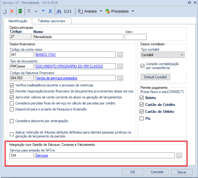The image size is (198, 178).
Task: Open lookup for Código da conta caixa
Action: pyautogui.click(x=120, y=55)
